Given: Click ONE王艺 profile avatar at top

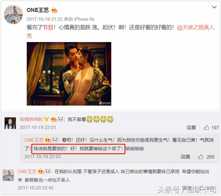Looking at the screenshot, I should click(x=13, y=14).
